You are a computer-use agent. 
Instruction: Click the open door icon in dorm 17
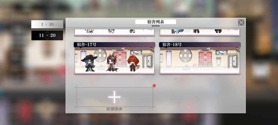(148, 61)
